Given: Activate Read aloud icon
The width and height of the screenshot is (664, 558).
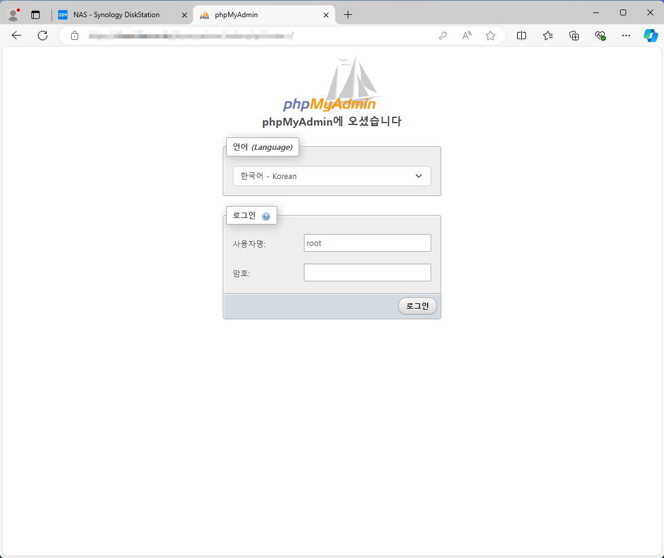Looking at the screenshot, I should click(467, 36).
